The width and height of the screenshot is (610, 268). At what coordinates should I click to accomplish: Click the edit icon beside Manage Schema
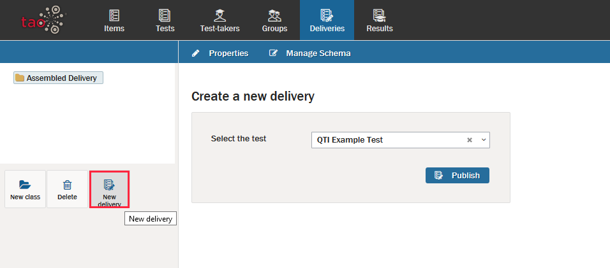pos(274,53)
